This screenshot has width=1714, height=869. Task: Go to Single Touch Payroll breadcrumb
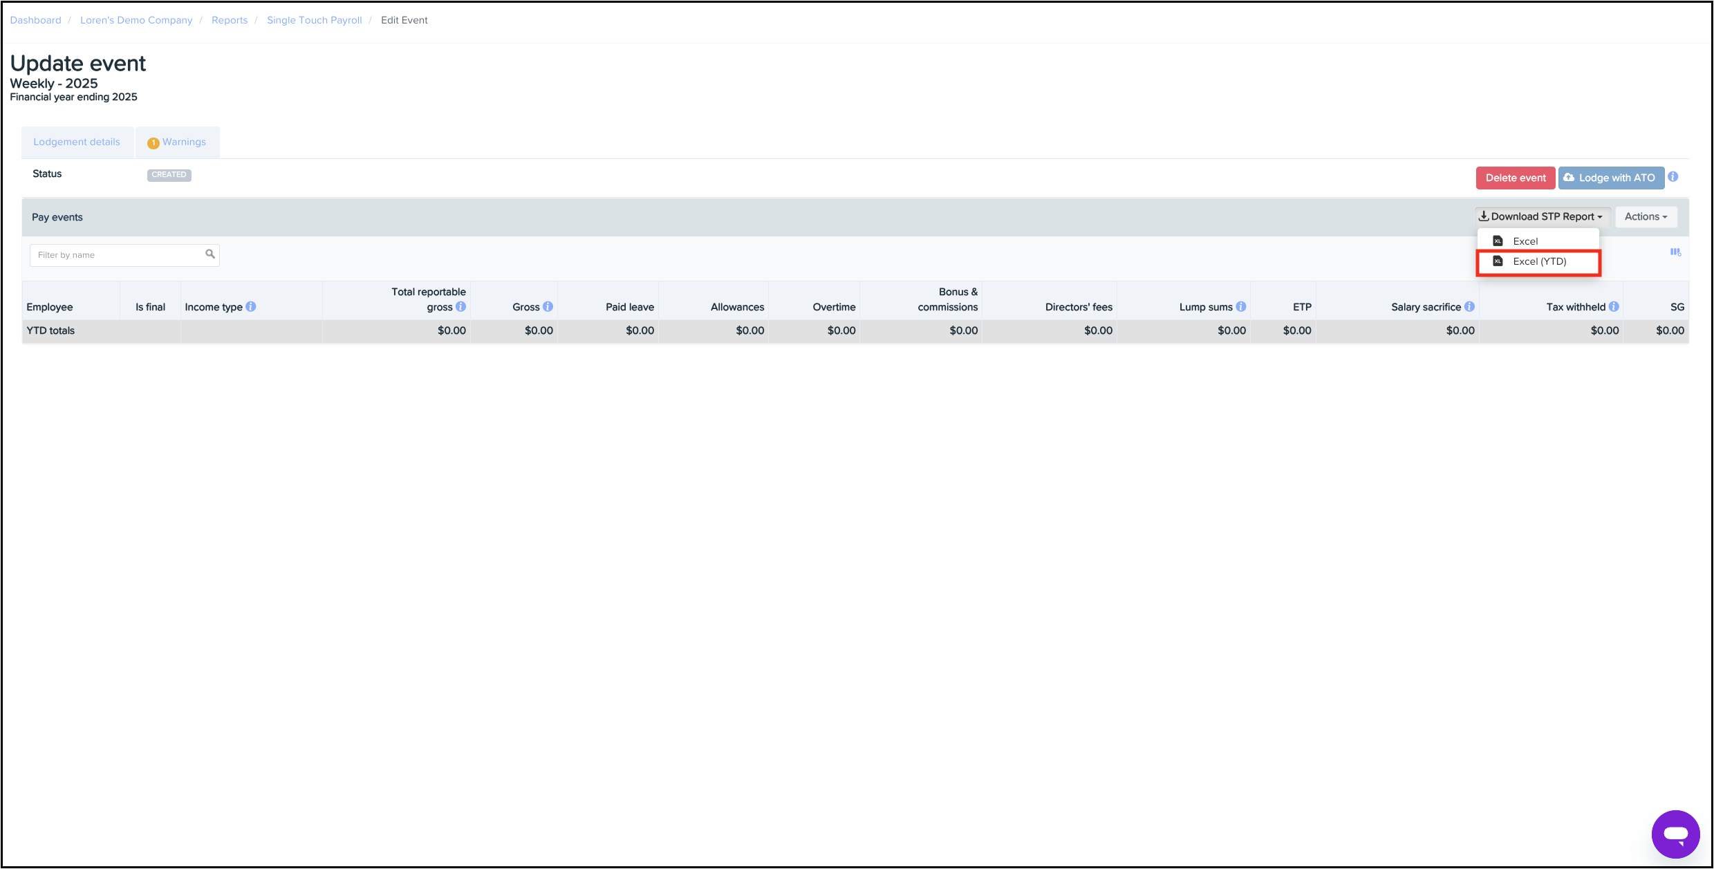314,20
